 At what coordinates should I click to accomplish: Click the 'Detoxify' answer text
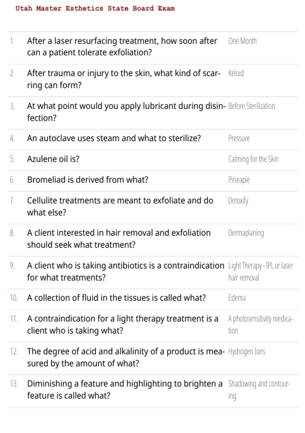click(238, 201)
